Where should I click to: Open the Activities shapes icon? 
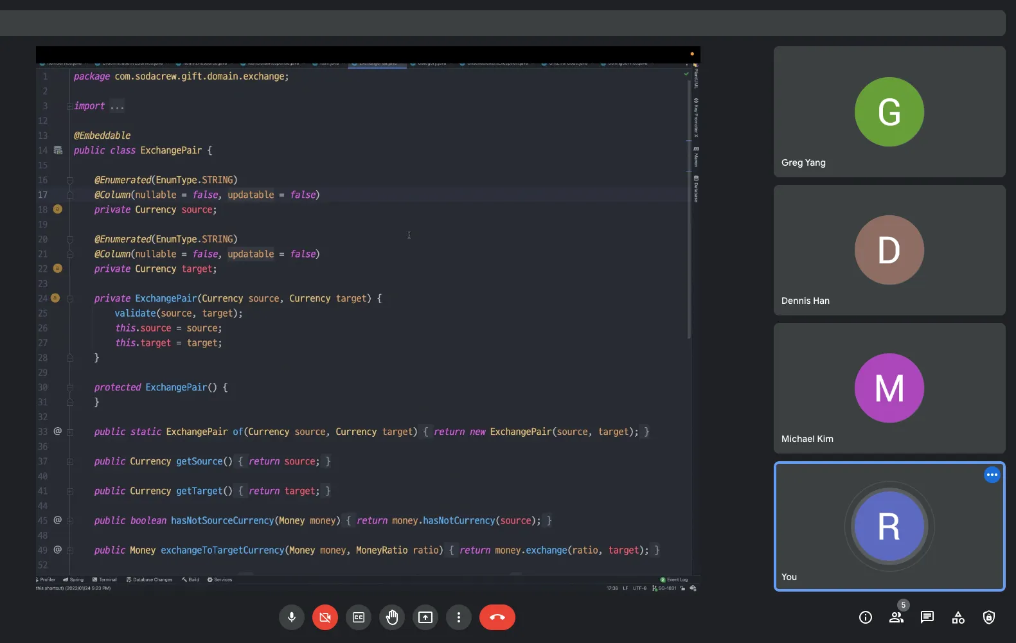tap(958, 617)
